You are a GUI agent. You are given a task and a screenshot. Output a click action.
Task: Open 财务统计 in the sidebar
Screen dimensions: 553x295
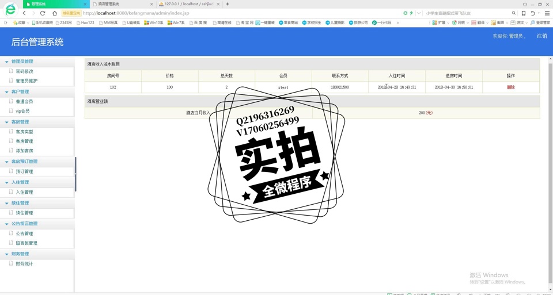tap(24, 263)
